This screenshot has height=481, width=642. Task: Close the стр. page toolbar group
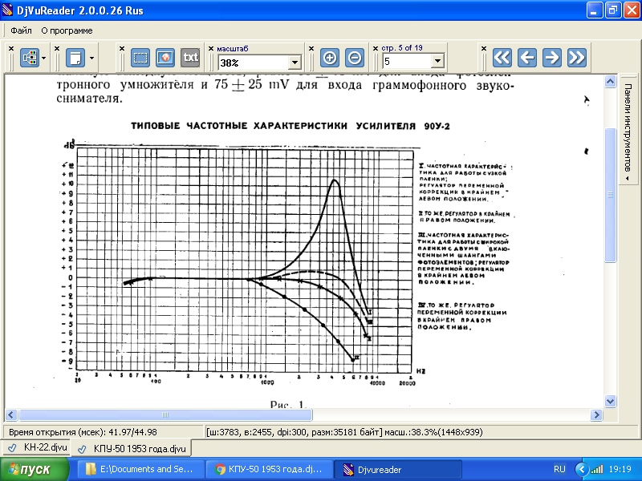pyautogui.click(x=376, y=48)
